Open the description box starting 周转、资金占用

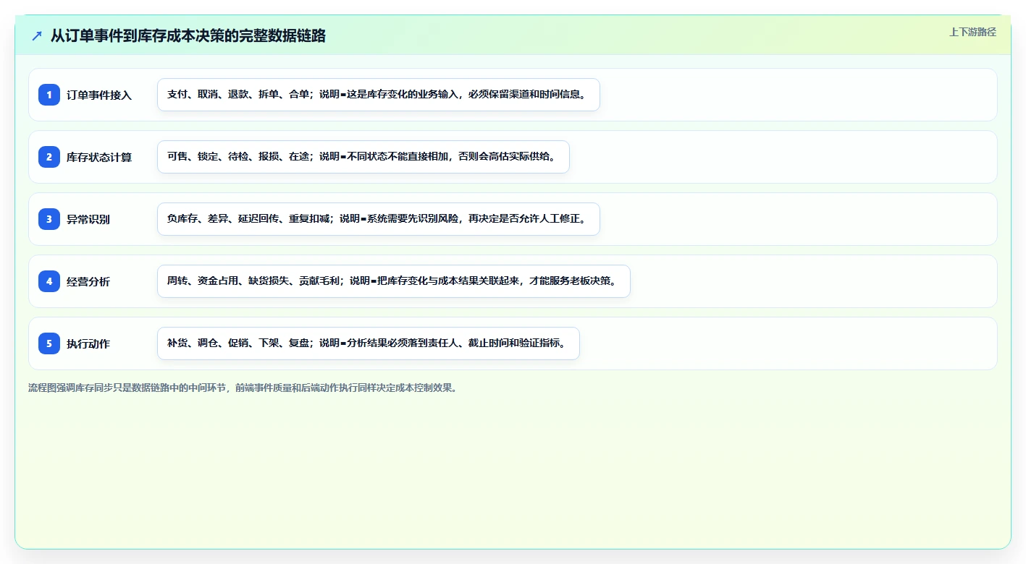tap(394, 281)
